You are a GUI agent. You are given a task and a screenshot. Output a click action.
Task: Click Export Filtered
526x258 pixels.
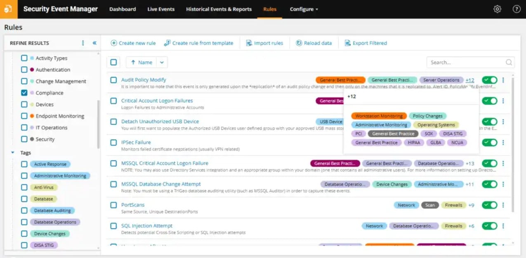click(x=366, y=43)
